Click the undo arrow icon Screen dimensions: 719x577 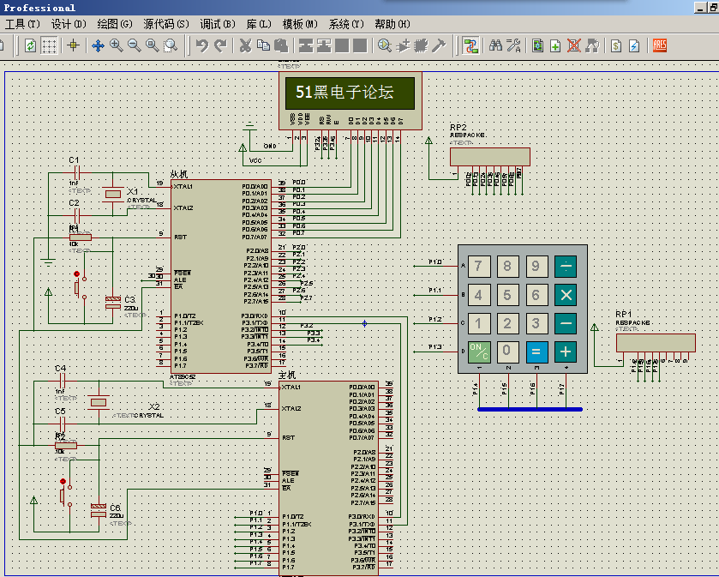(x=201, y=45)
